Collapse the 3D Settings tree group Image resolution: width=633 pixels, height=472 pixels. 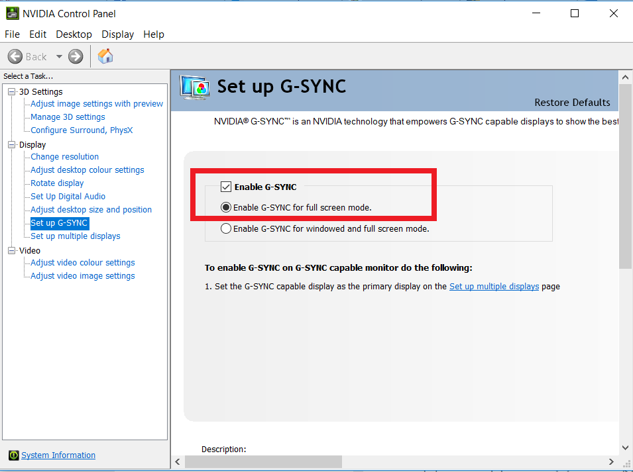coord(12,92)
